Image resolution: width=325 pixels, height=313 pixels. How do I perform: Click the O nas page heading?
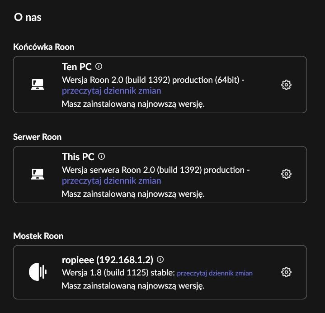pyautogui.click(x=28, y=17)
